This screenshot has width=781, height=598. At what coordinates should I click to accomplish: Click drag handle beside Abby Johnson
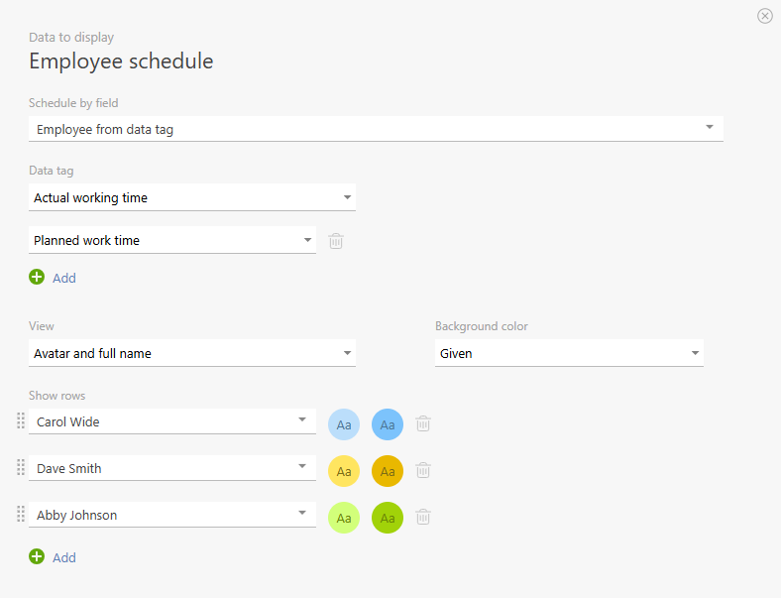[21, 515]
